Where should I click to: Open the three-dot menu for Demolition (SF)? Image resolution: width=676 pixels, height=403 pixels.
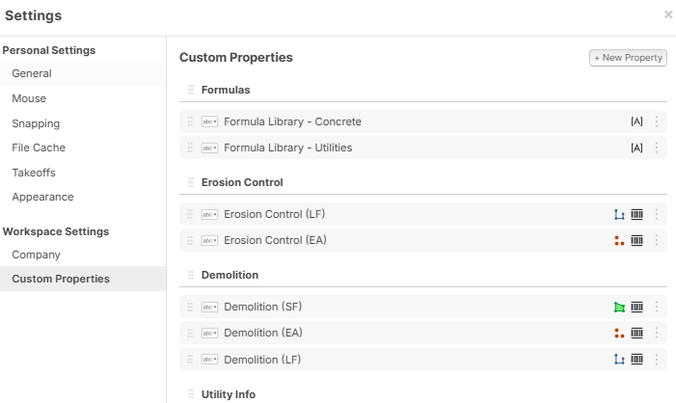pyautogui.click(x=657, y=308)
